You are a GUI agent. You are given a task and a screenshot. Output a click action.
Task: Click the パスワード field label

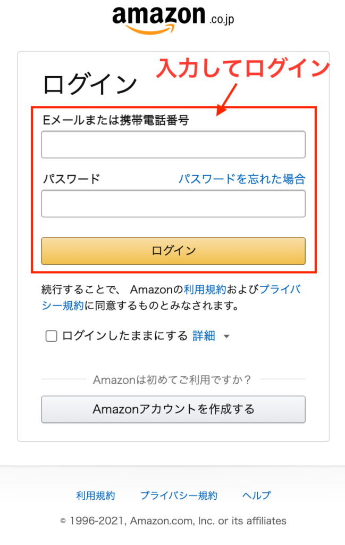pos(71,179)
